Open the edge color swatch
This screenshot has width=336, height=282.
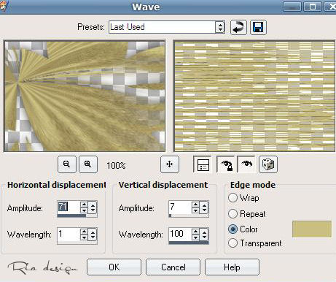[x=312, y=229]
